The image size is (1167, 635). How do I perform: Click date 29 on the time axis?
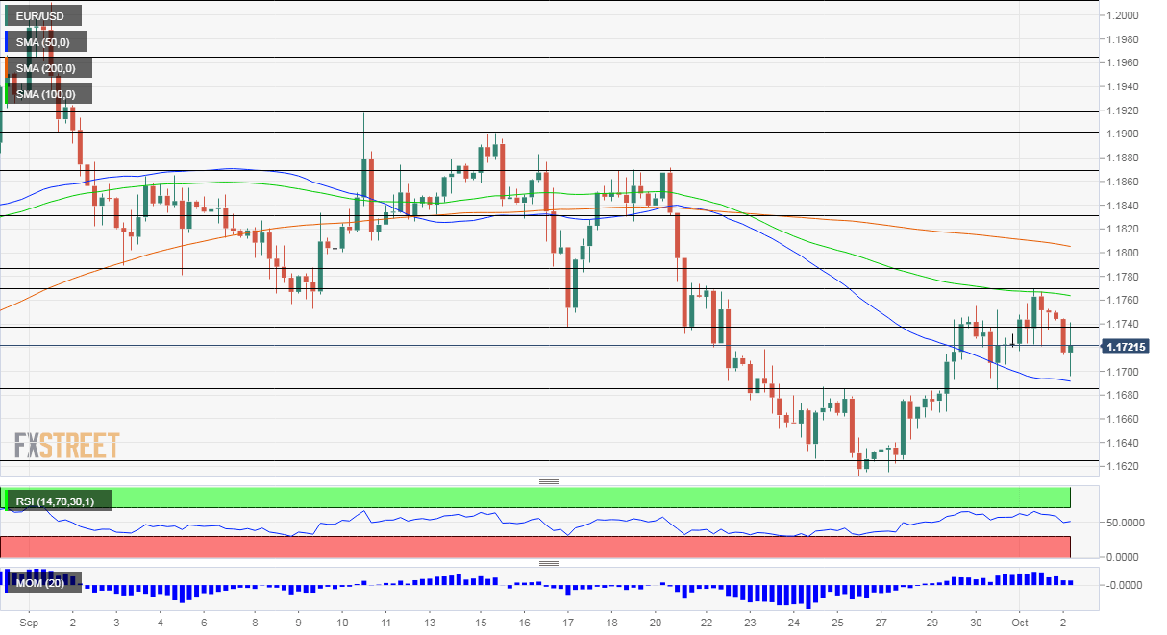click(x=931, y=623)
